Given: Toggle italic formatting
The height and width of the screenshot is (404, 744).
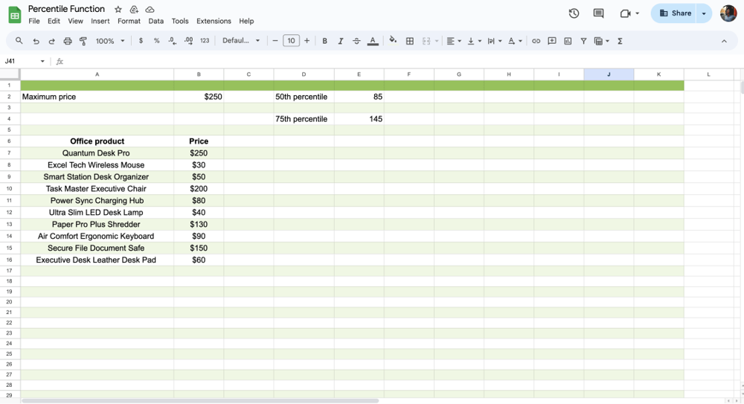Looking at the screenshot, I should pyautogui.click(x=341, y=41).
